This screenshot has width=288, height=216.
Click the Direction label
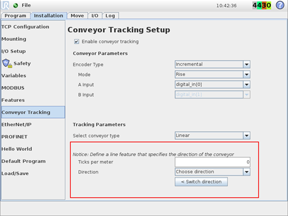88,172
